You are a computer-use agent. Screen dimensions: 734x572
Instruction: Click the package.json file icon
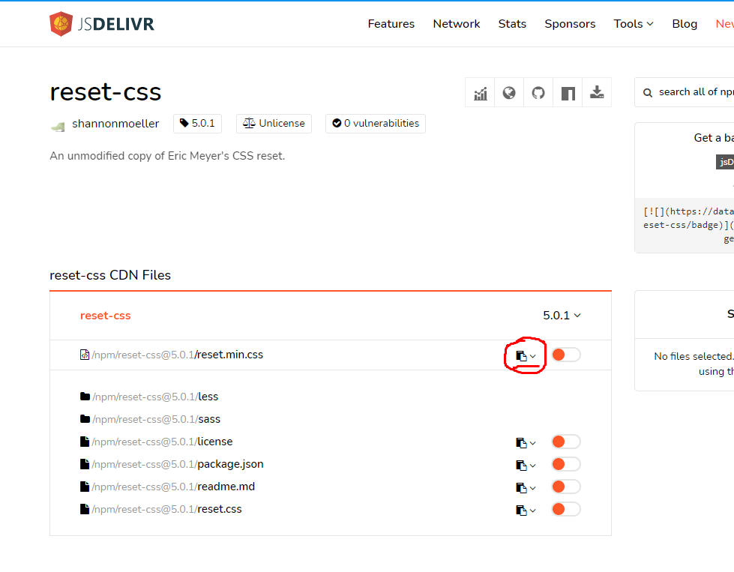click(84, 464)
